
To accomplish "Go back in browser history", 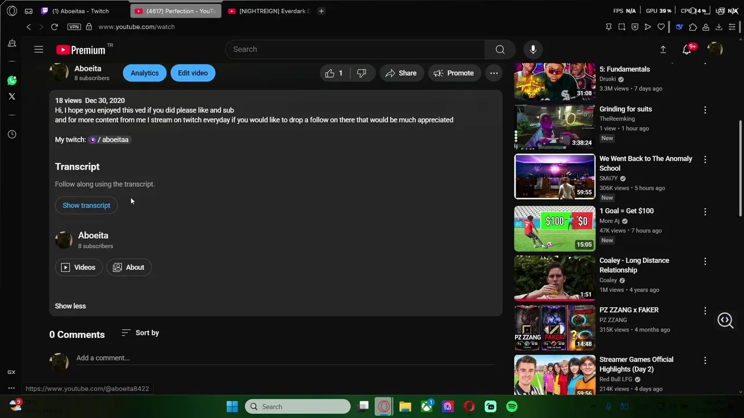I will (x=28, y=27).
